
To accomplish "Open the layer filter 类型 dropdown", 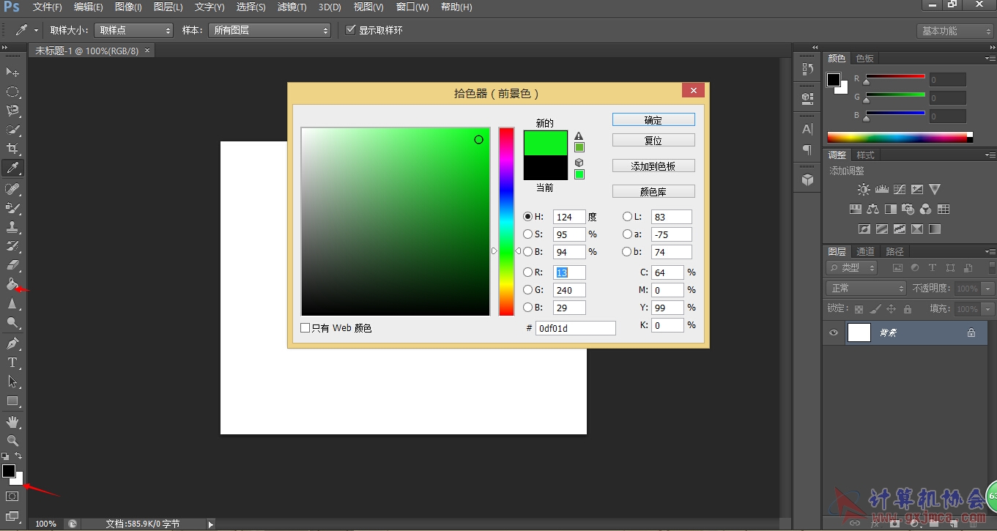I will [x=852, y=268].
